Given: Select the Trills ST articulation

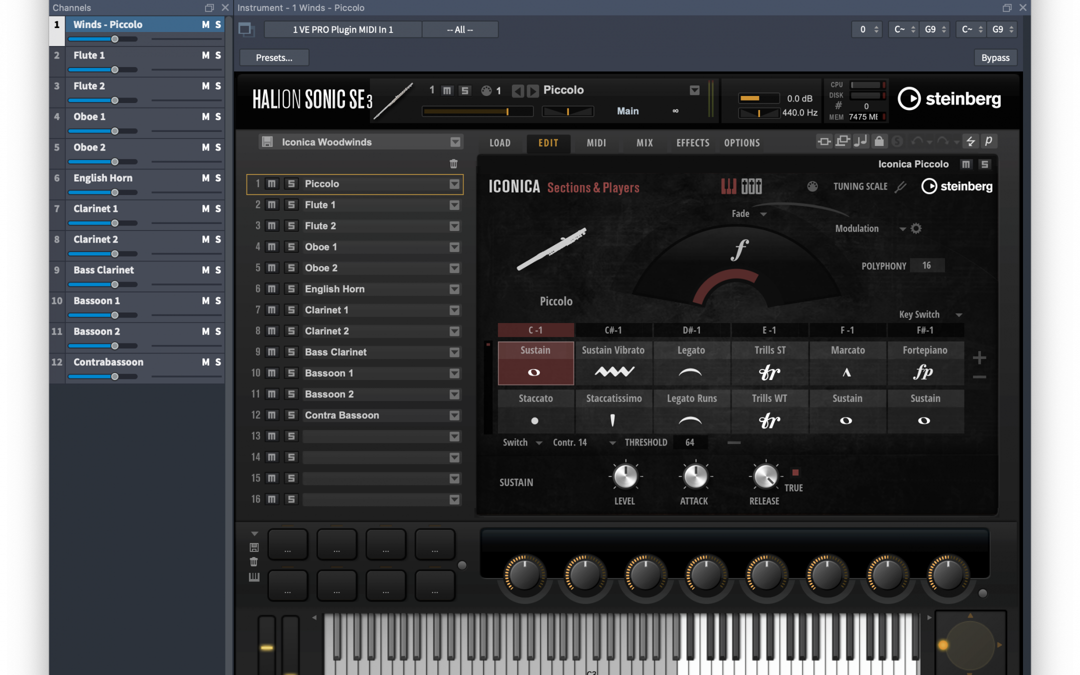Looking at the screenshot, I should pyautogui.click(x=770, y=363).
